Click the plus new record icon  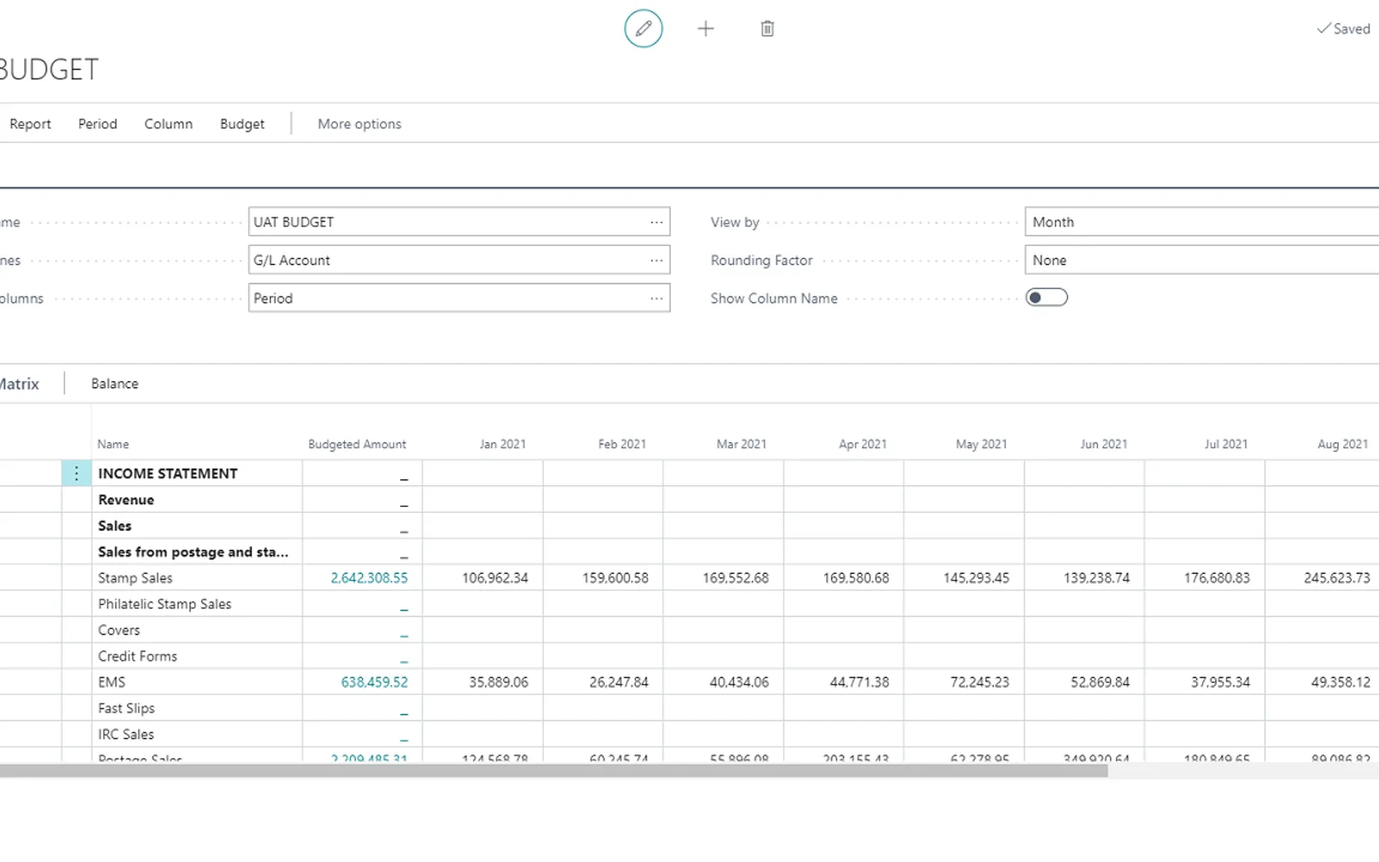tap(705, 28)
